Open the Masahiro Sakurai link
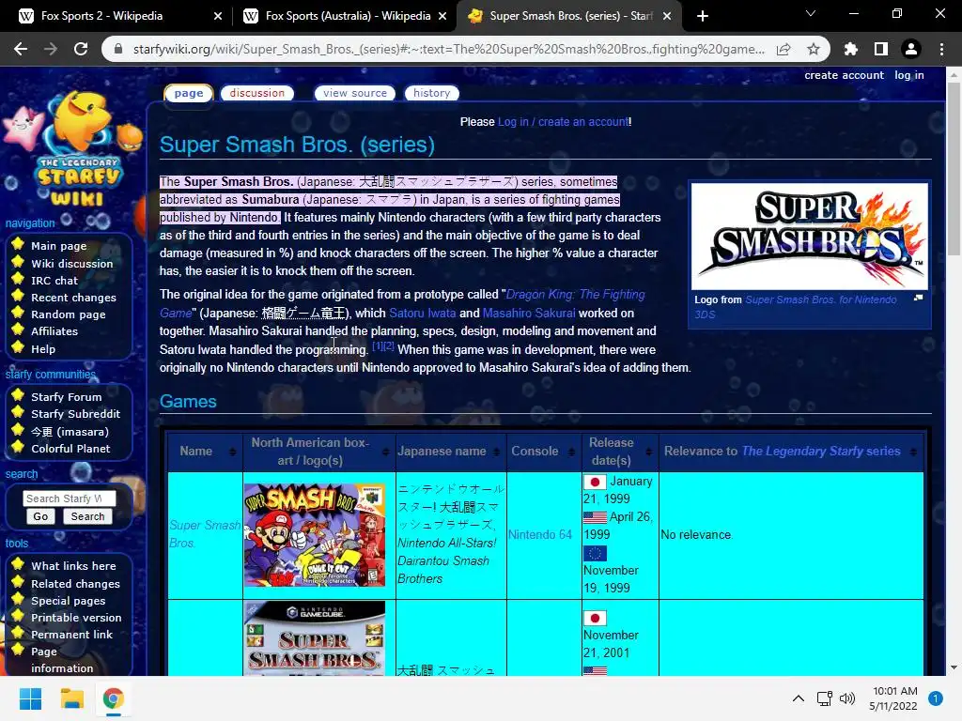The image size is (962, 721). pyautogui.click(x=529, y=314)
